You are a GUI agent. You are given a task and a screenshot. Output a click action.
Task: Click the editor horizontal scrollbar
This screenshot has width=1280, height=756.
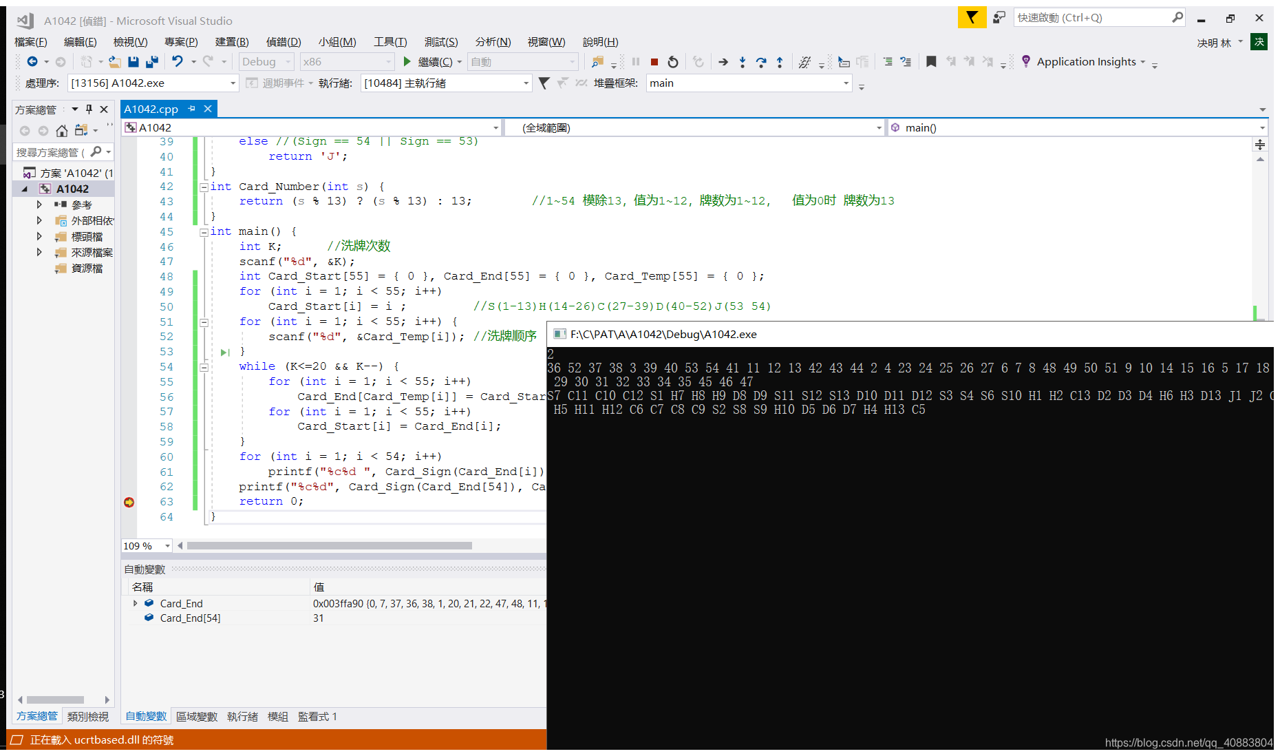(330, 546)
